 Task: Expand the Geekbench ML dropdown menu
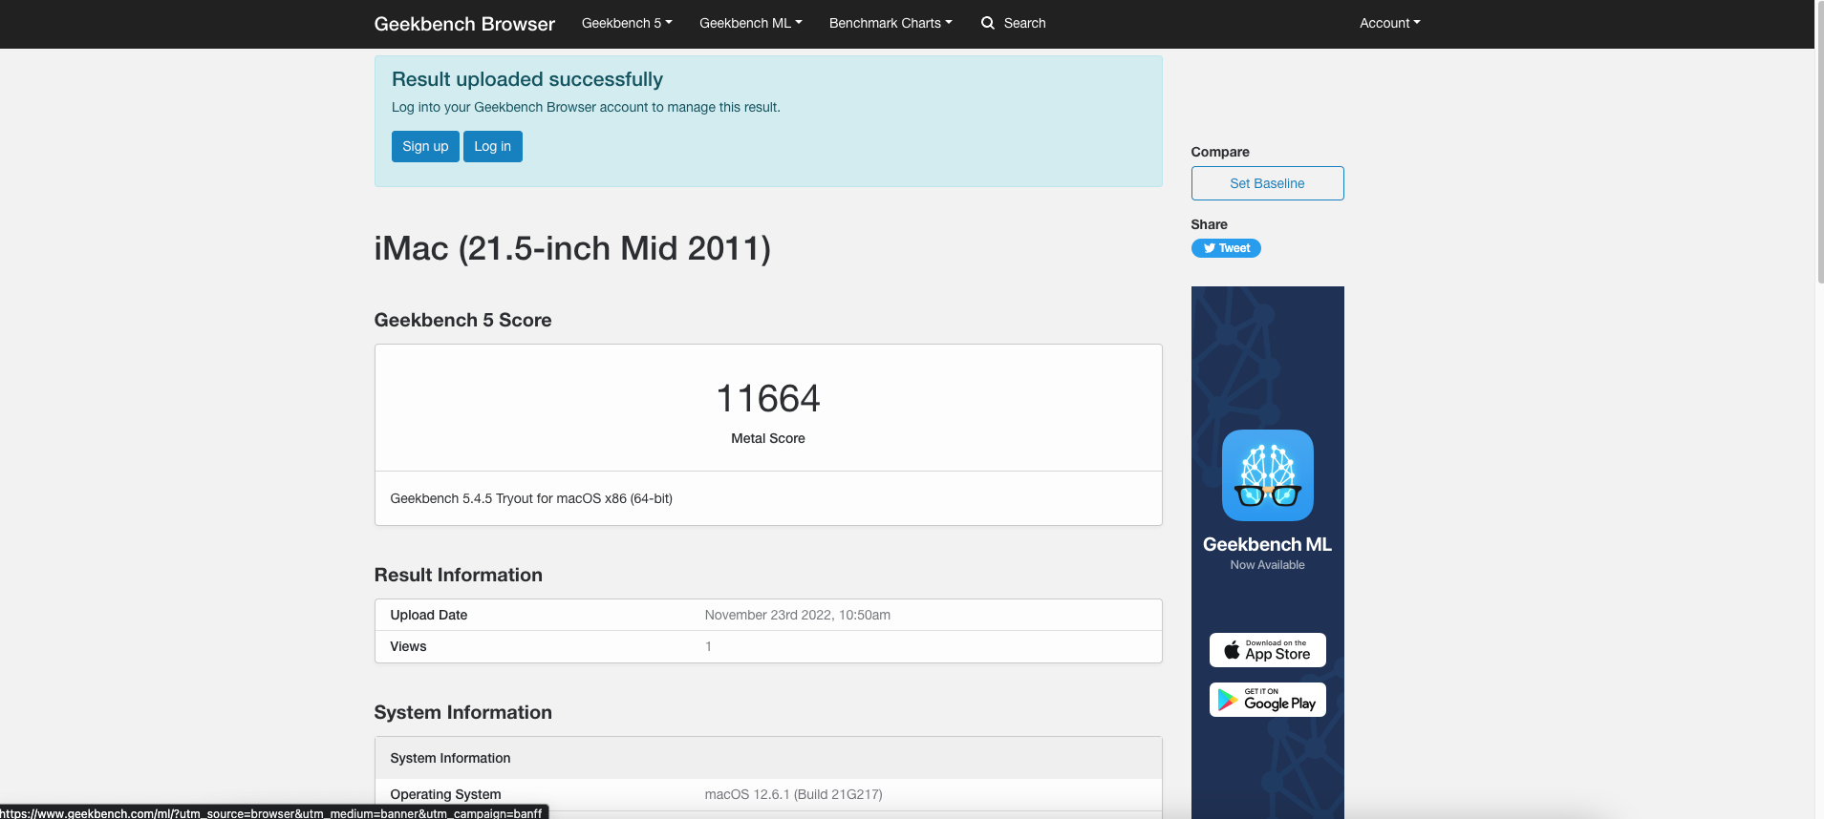tap(750, 23)
